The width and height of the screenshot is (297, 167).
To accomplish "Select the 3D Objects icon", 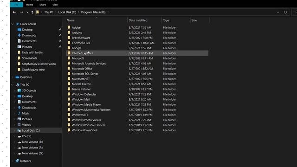I will (19, 90).
